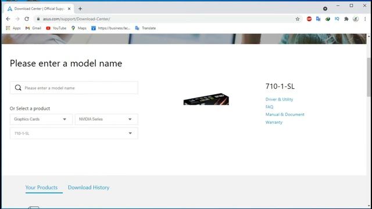372x209 pixels.
Task: Open the red ABP extension icon
Action: coord(309,19)
